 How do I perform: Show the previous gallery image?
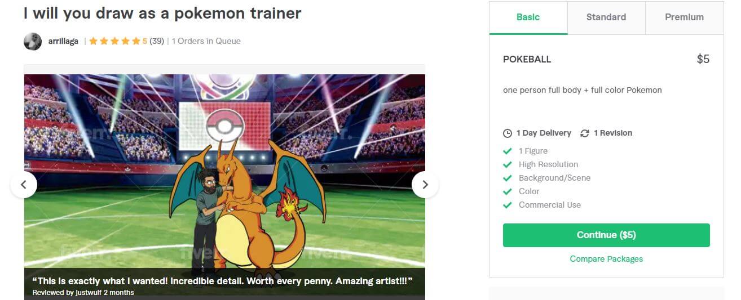click(24, 185)
